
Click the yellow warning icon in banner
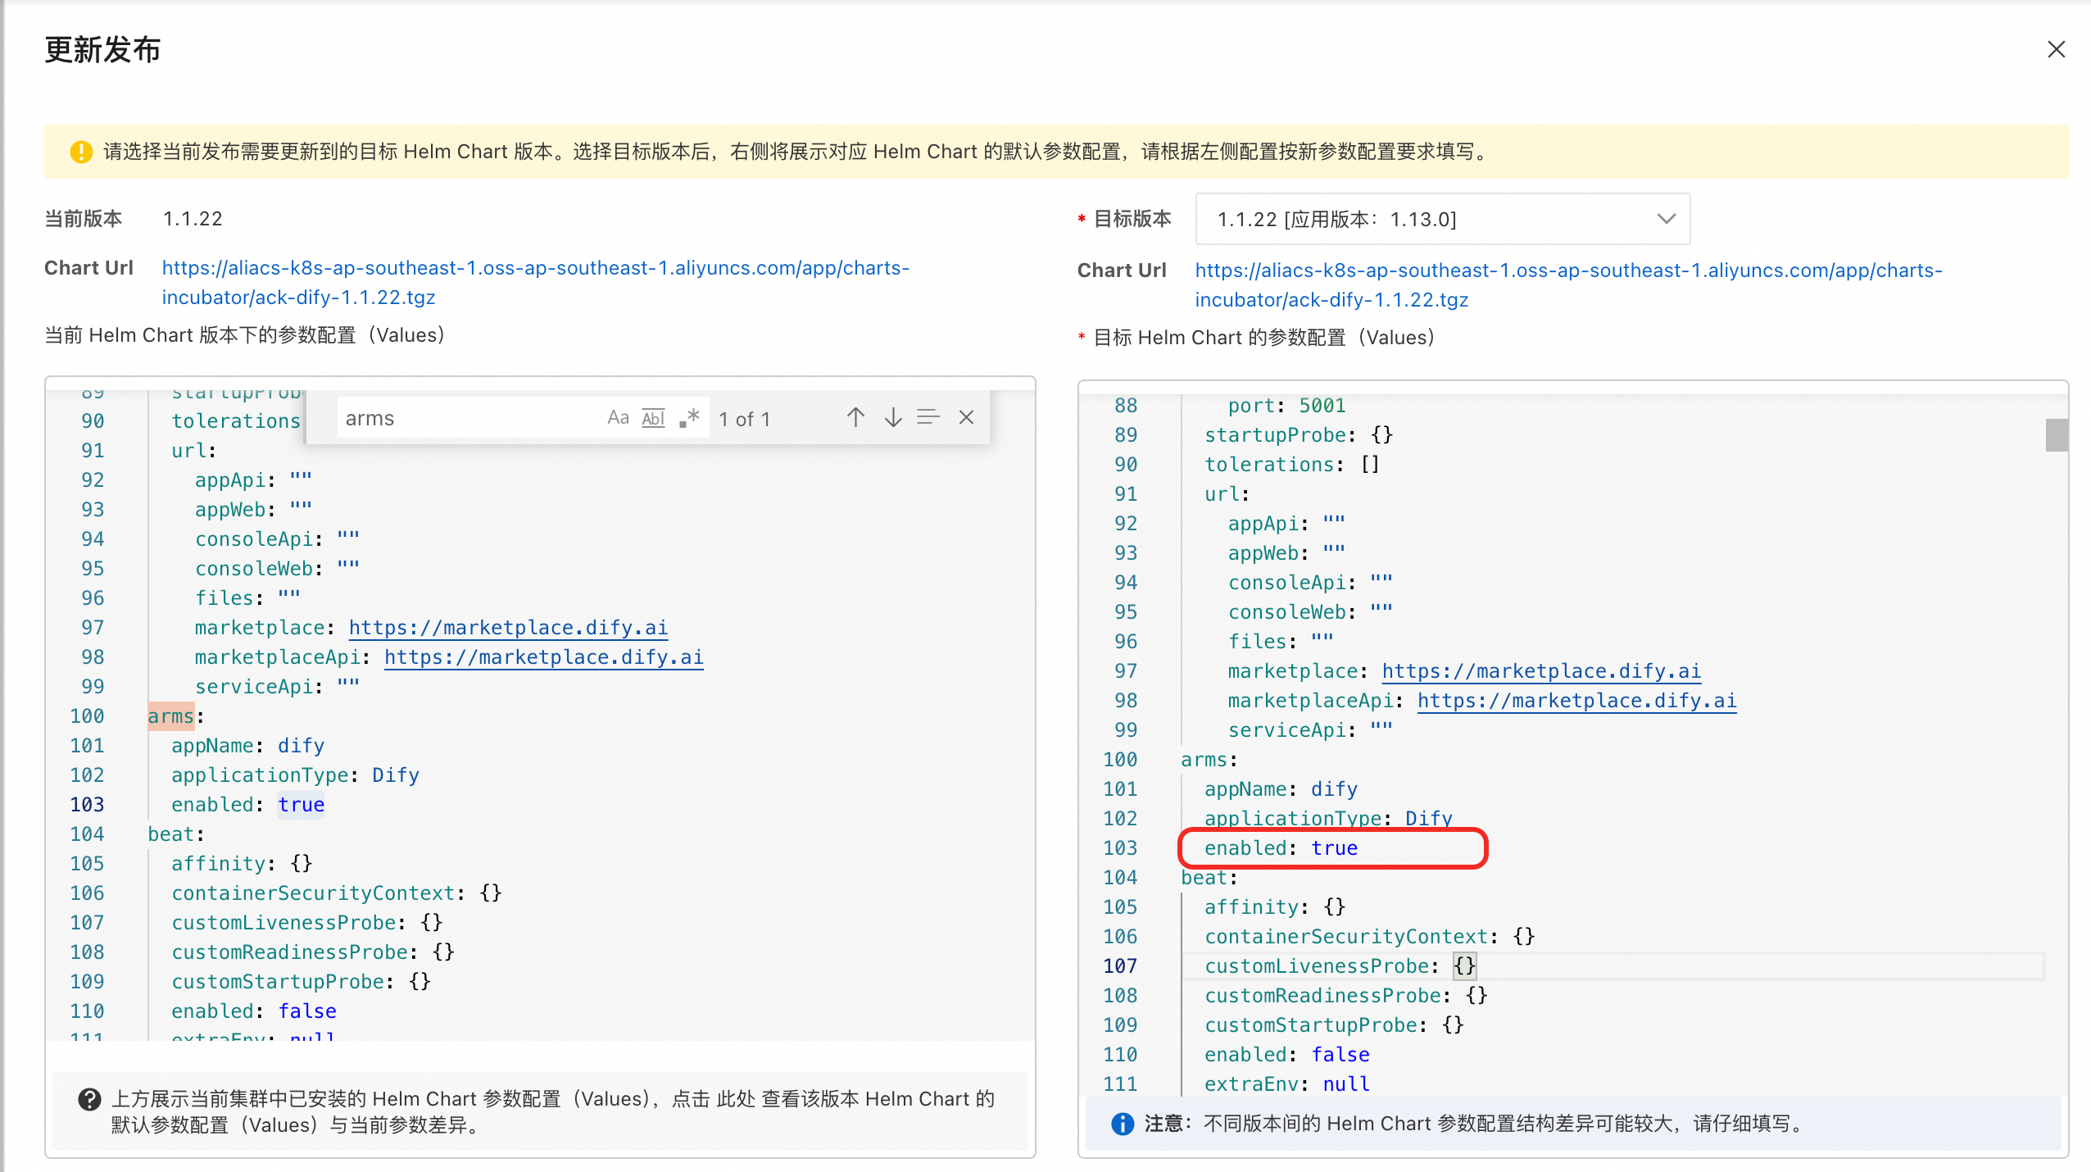(x=80, y=152)
